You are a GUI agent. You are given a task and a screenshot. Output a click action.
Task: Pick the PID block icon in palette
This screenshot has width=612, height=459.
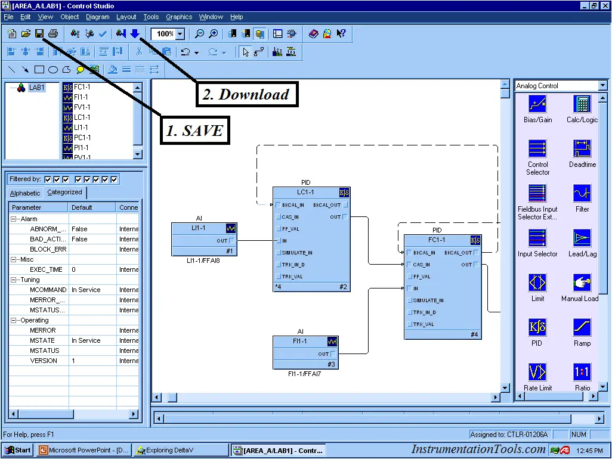click(x=537, y=327)
